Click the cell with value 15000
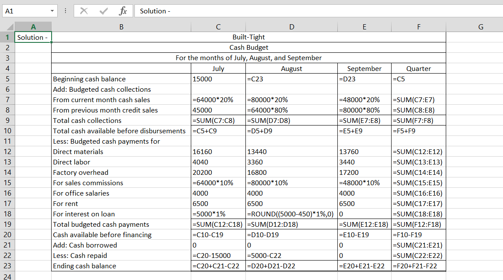The width and height of the screenshot is (503, 280). [218, 79]
